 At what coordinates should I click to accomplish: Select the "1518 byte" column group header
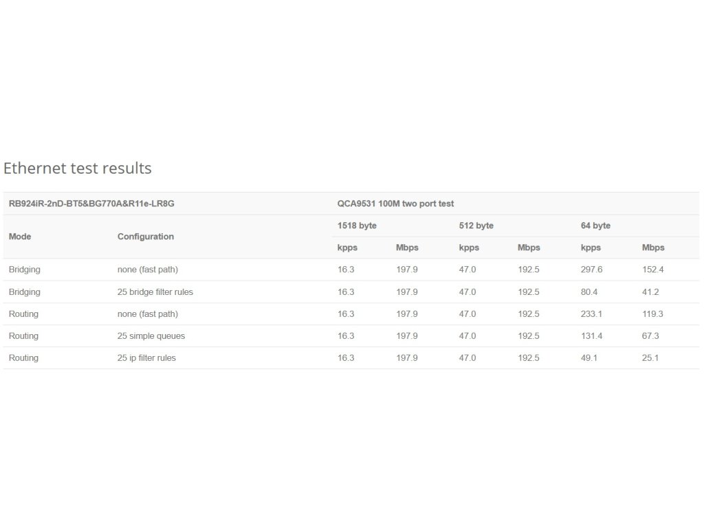coord(357,225)
